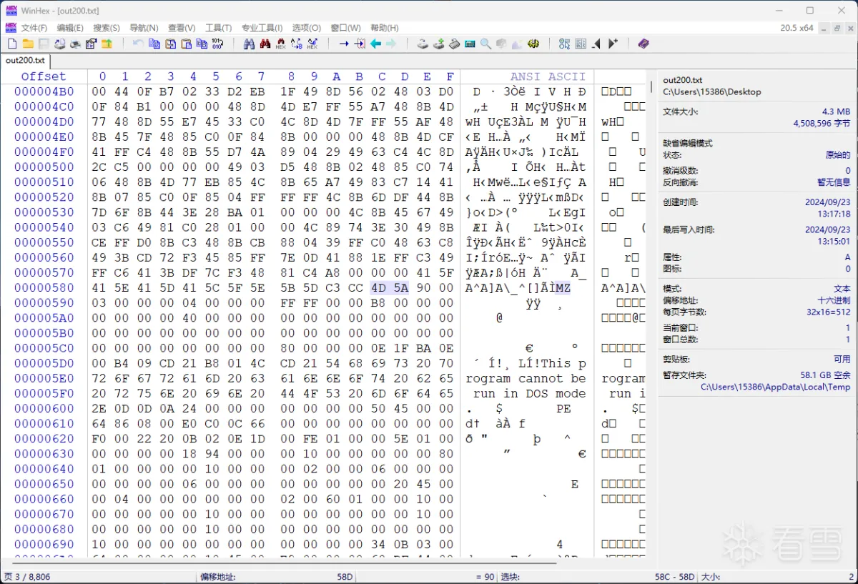Click offset 00000600 in the Offset column
Image resolution: width=858 pixels, height=584 pixels.
44,408
